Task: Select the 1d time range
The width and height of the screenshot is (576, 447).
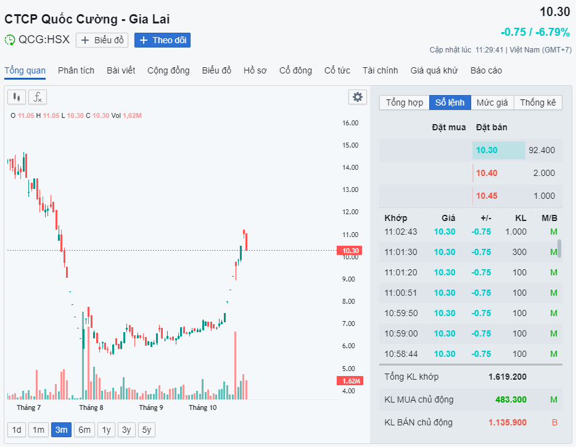Action: pos(17,430)
